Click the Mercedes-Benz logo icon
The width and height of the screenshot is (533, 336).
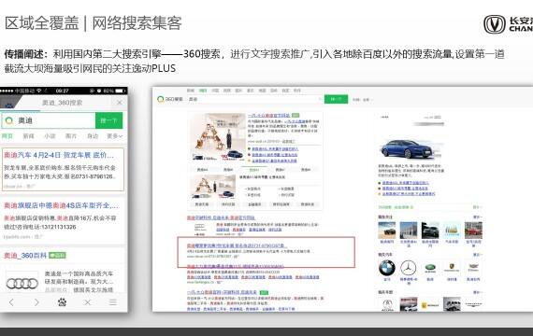point(409,268)
